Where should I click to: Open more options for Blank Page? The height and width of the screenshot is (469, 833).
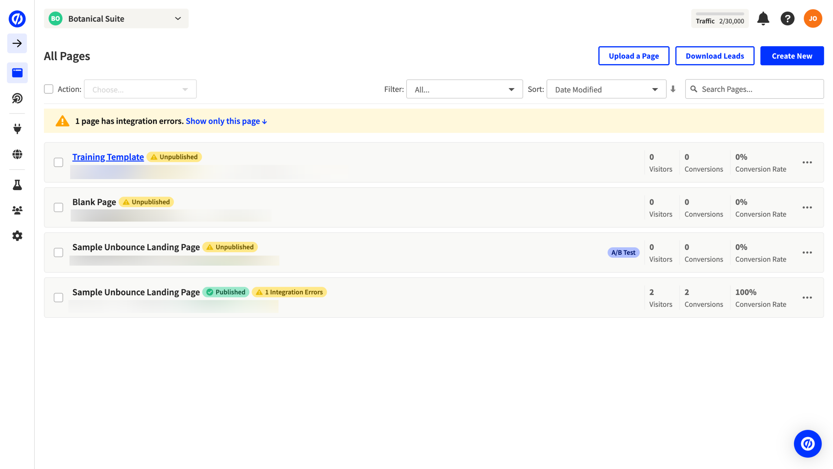click(807, 207)
